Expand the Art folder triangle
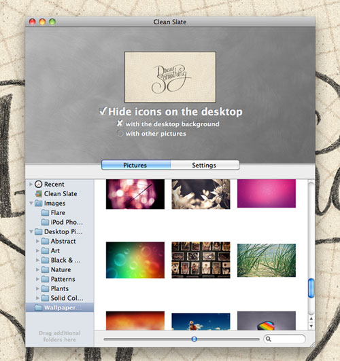The image size is (340, 361). 37,250
